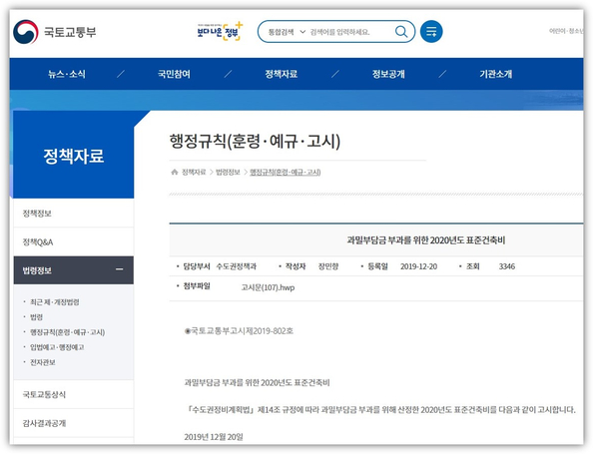Click the 수도권정비계획법 제14조 paragraph

[380, 410]
